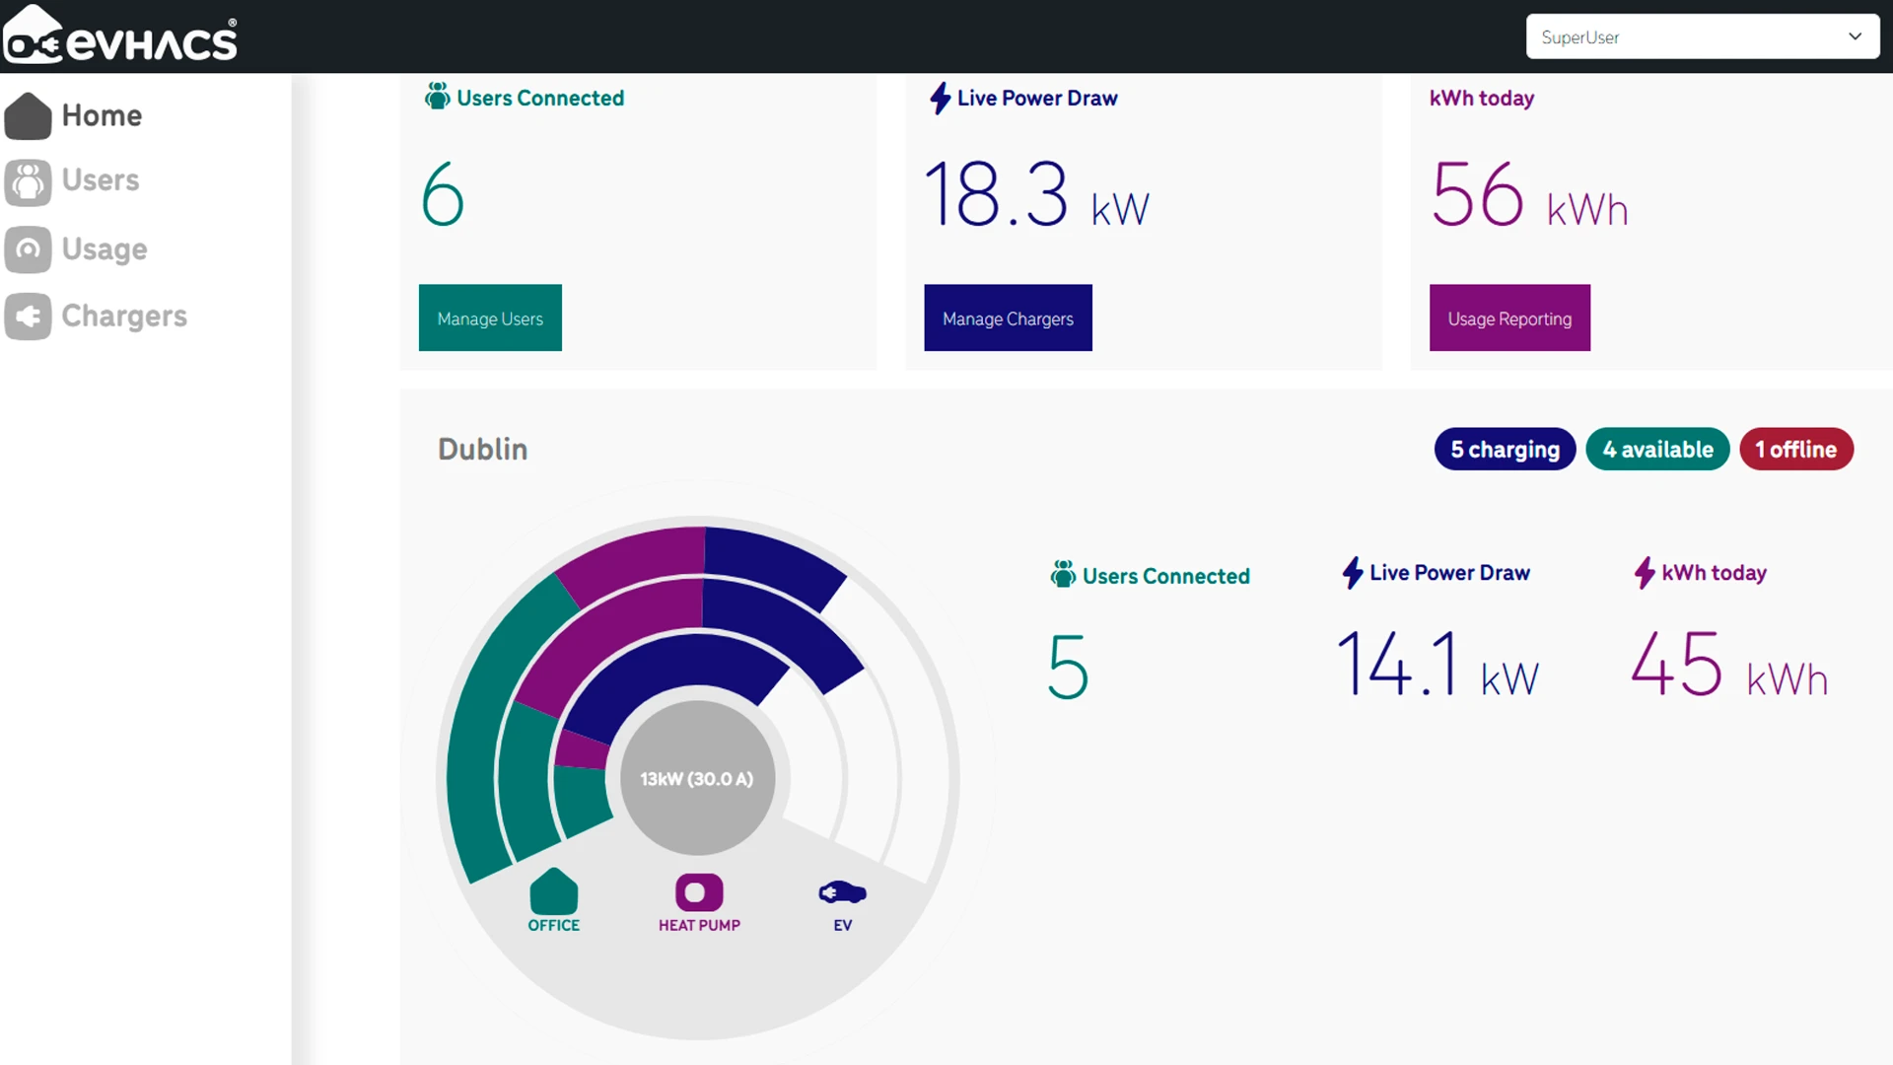This screenshot has height=1065, width=1893.
Task: Click the Dublin Users Connected people icon
Action: (x=1063, y=574)
